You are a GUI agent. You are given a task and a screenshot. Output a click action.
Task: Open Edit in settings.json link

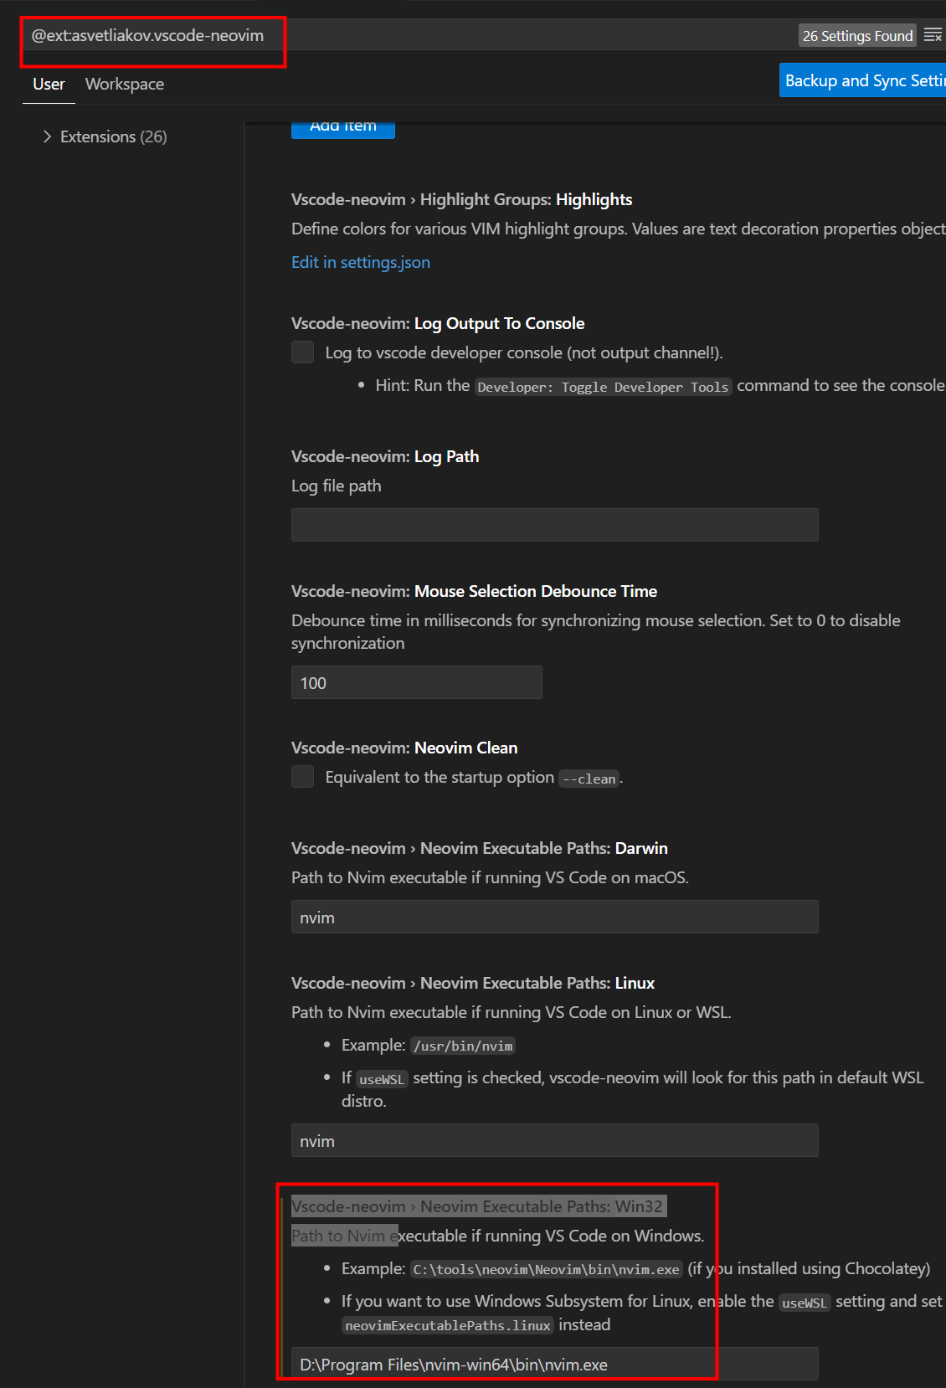click(x=361, y=262)
